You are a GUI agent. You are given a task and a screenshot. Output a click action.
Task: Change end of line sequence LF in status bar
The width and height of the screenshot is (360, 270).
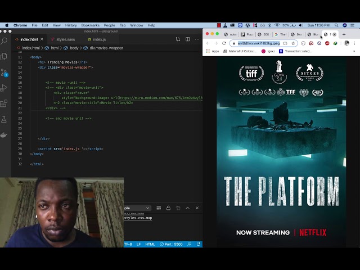tap(138, 244)
